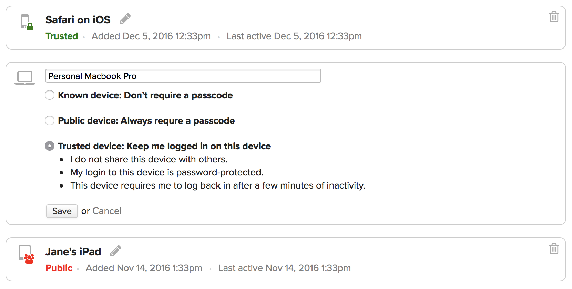Viewport: 572px width, 289px height.
Task: Click the green Trusted status label
Action: pyautogui.click(x=62, y=36)
